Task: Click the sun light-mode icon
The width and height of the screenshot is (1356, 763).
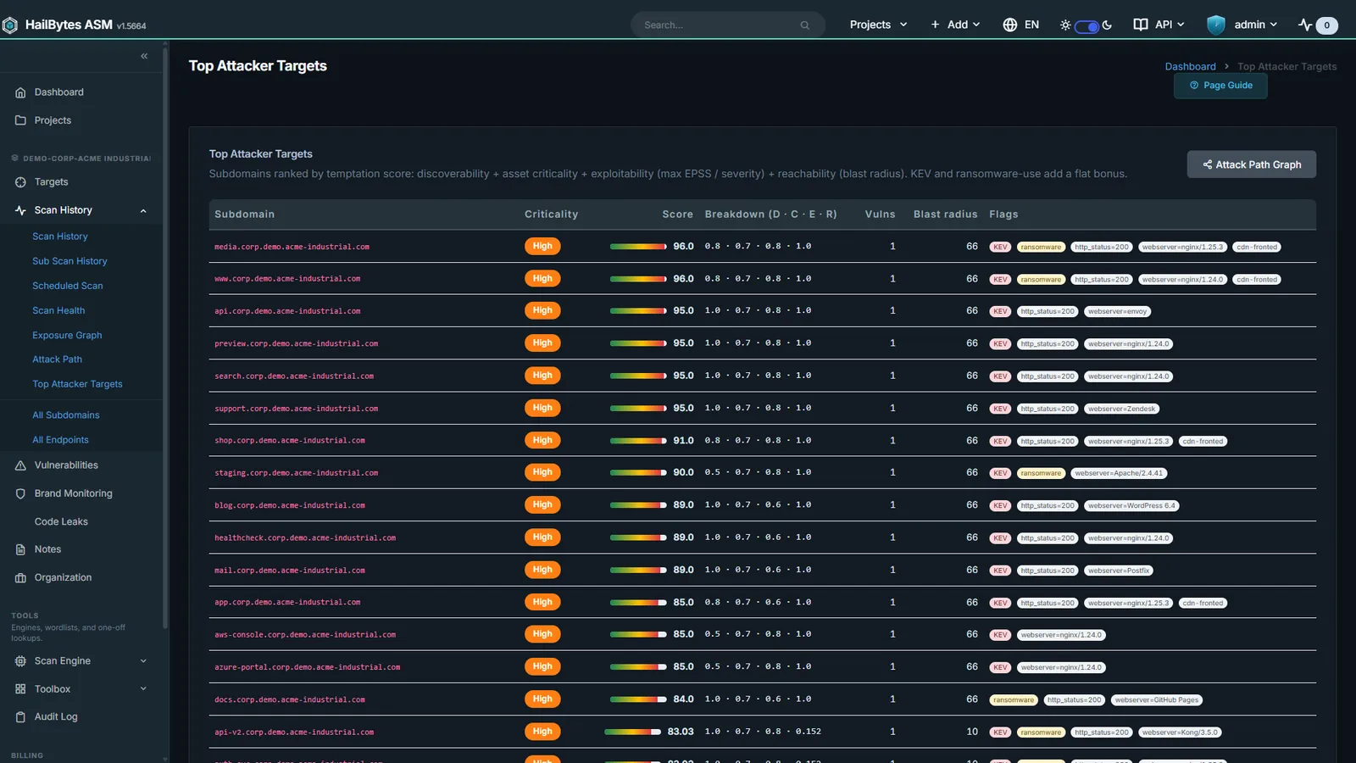Action: pos(1065,25)
